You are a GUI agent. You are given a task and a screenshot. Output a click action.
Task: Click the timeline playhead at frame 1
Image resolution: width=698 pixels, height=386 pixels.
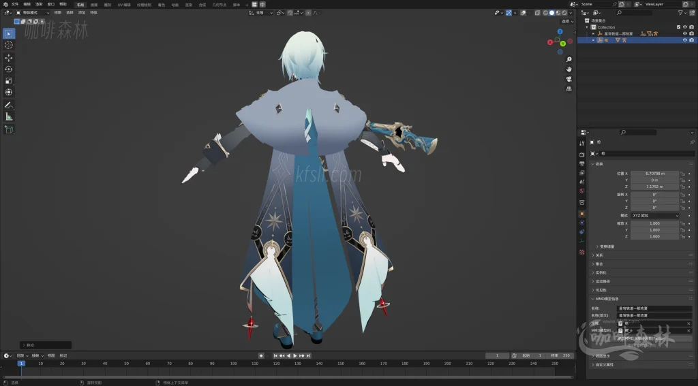click(21, 364)
